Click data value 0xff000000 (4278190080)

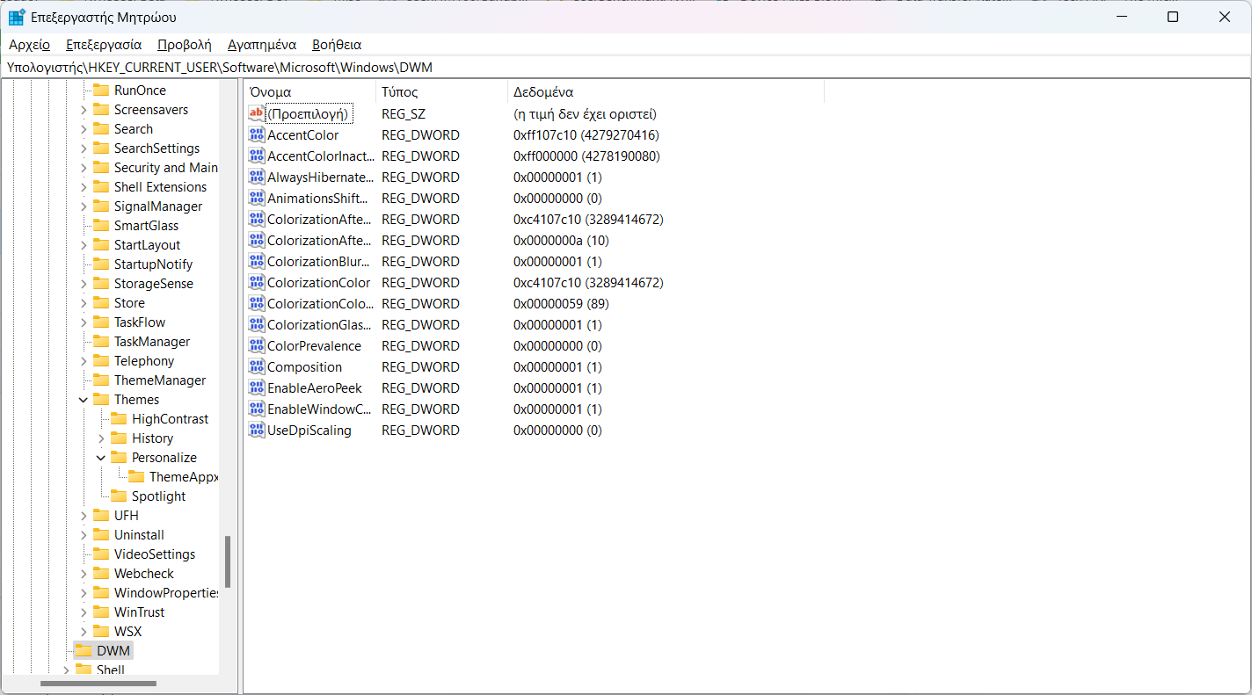(x=586, y=156)
